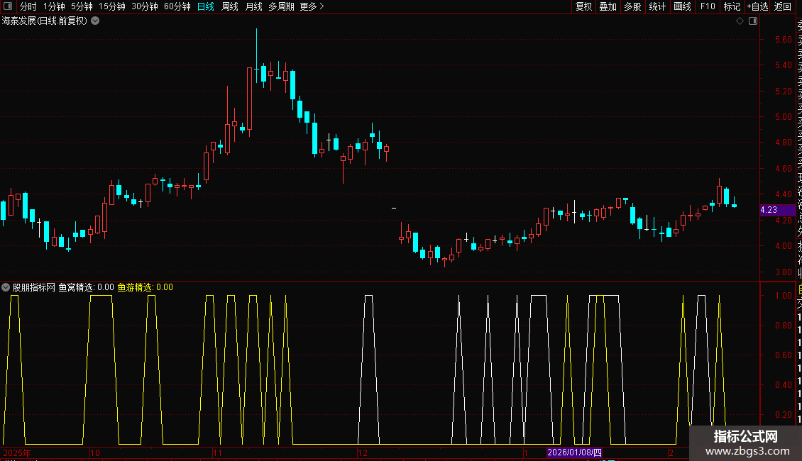Click the 鱼窝精选: 0.00 value label
Viewport: 802px width, 461px height.
pyautogui.click(x=86, y=288)
